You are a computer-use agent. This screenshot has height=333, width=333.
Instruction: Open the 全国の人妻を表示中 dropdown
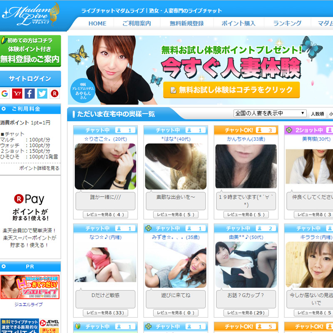270,113
